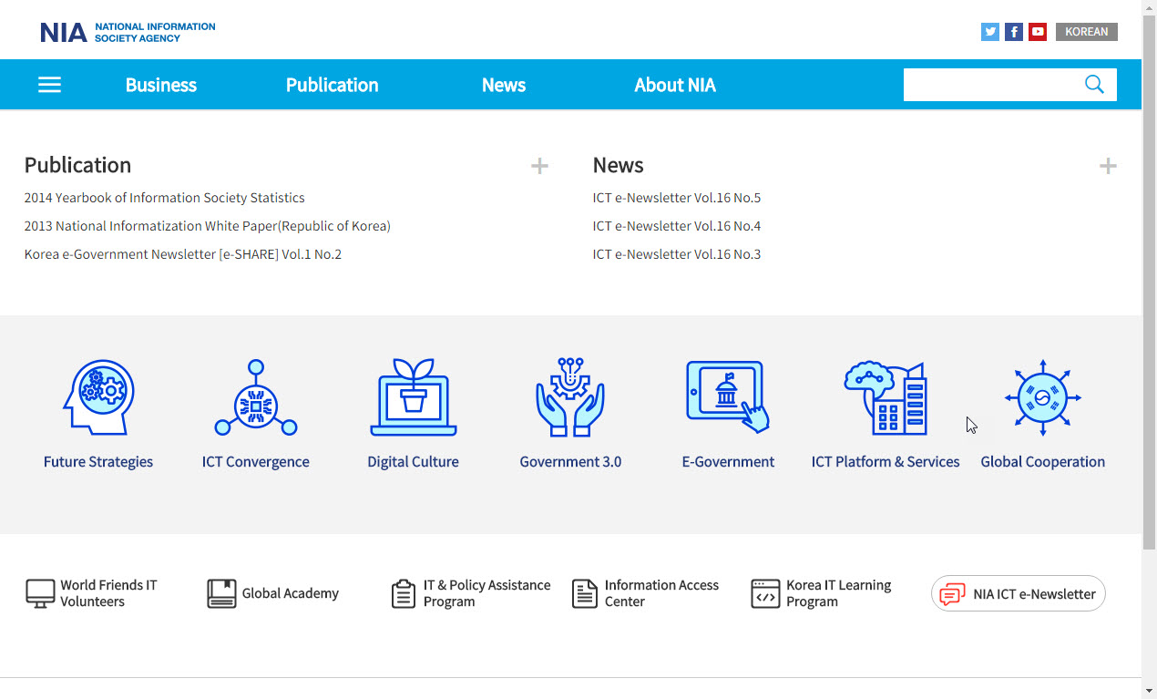Screen dimensions: 1157x699
Task: Open the E-Government tablet icon
Action: pos(727,397)
